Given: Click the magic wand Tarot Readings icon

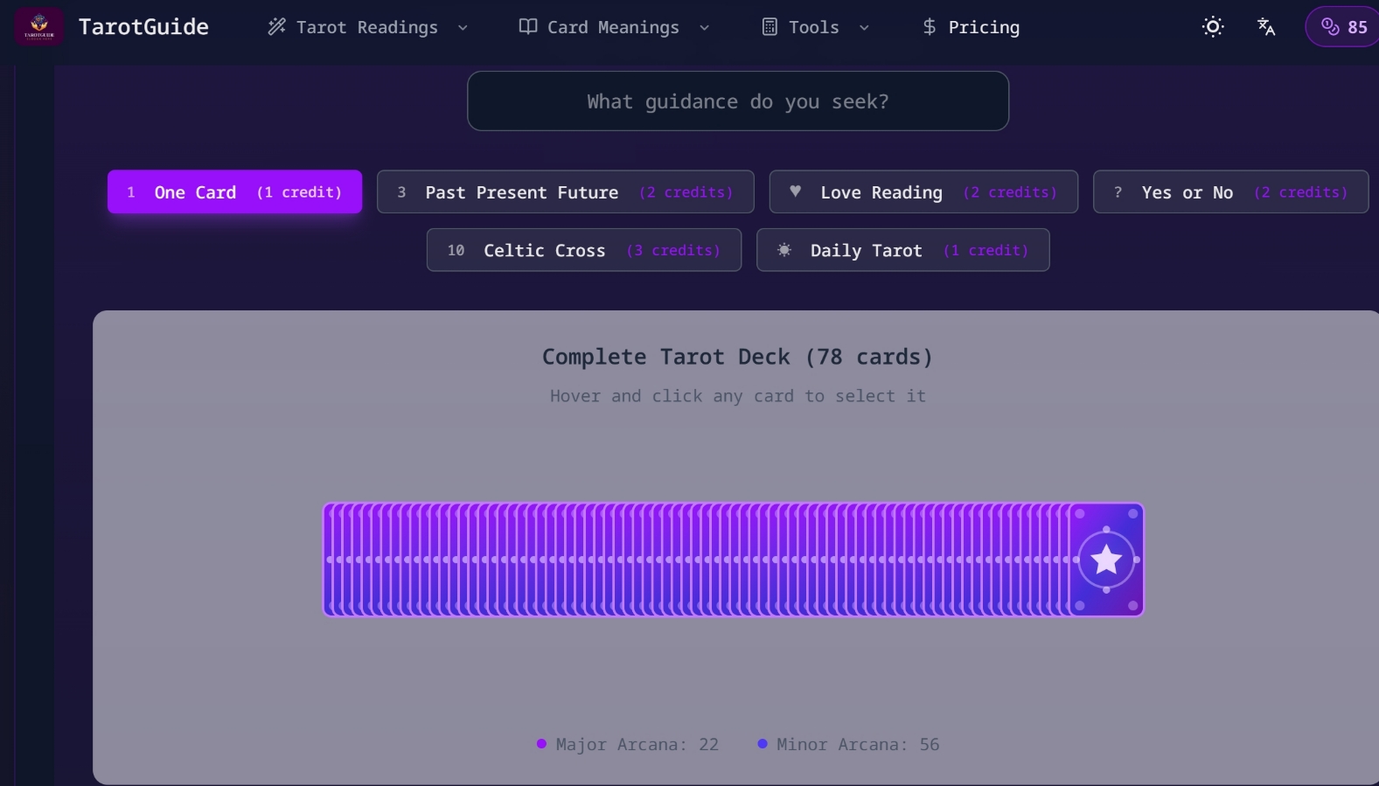Looking at the screenshot, I should [x=276, y=27].
